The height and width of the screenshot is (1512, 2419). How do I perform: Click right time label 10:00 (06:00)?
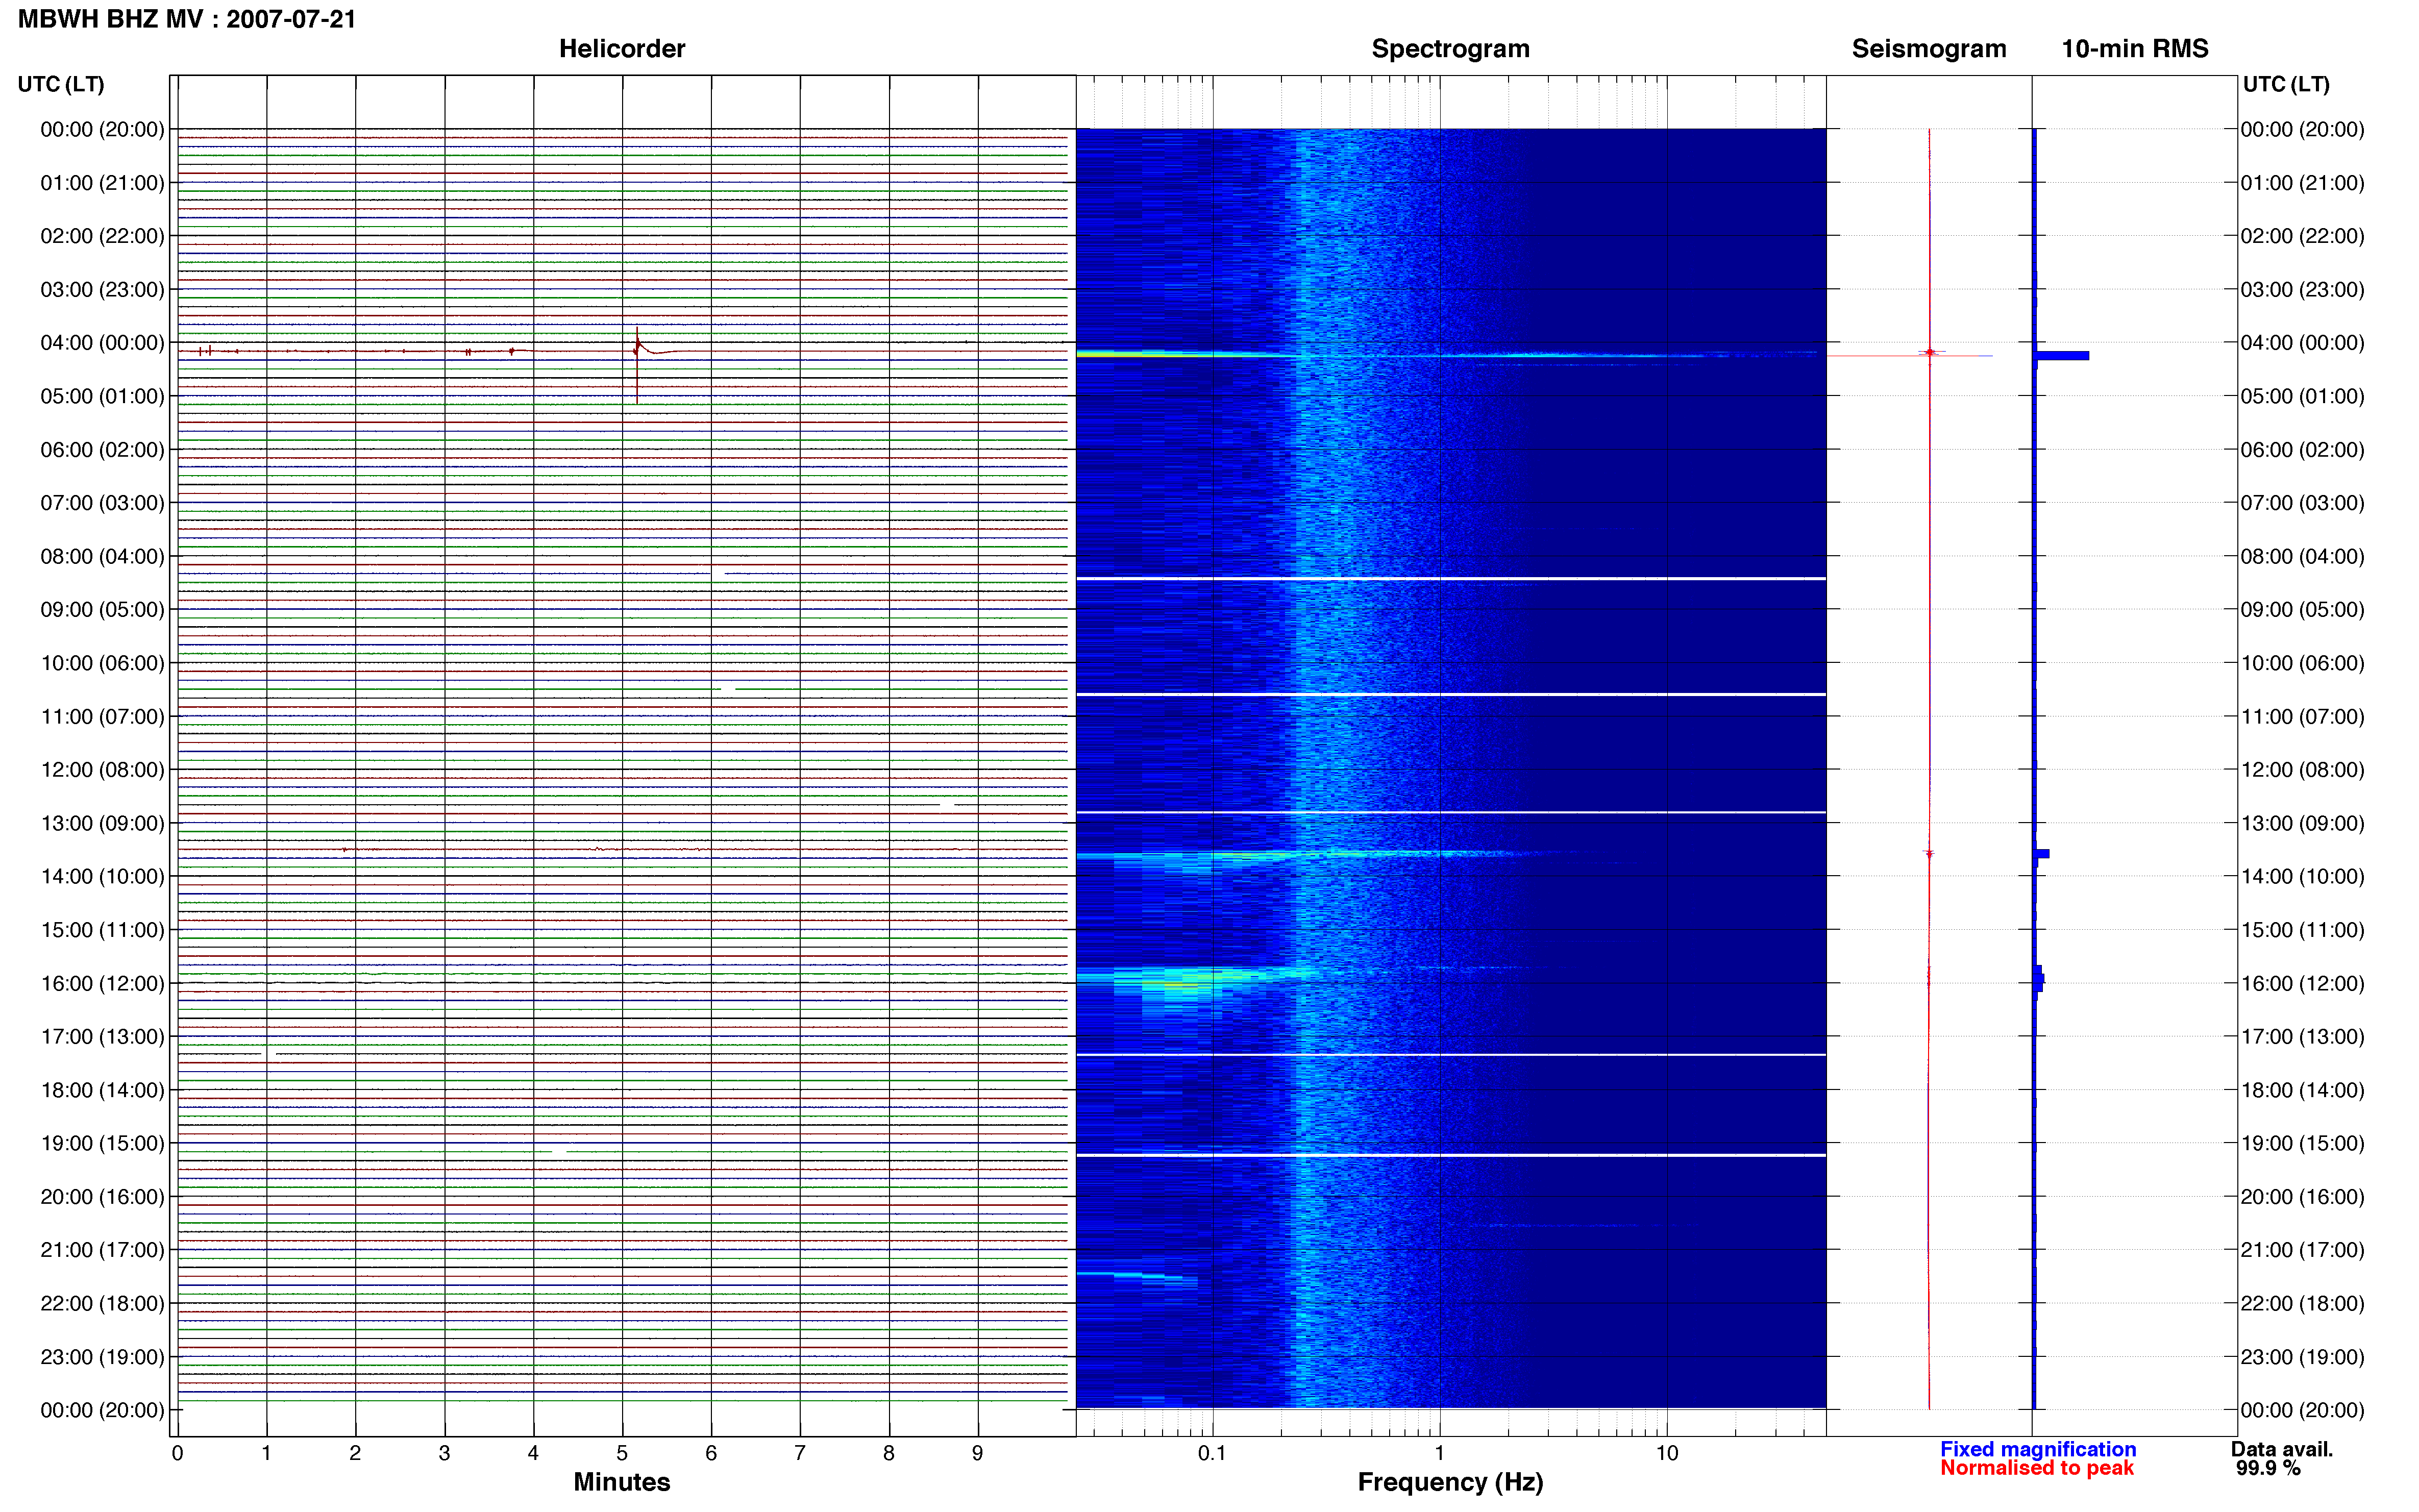pyautogui.click(x=2302, y=663)
